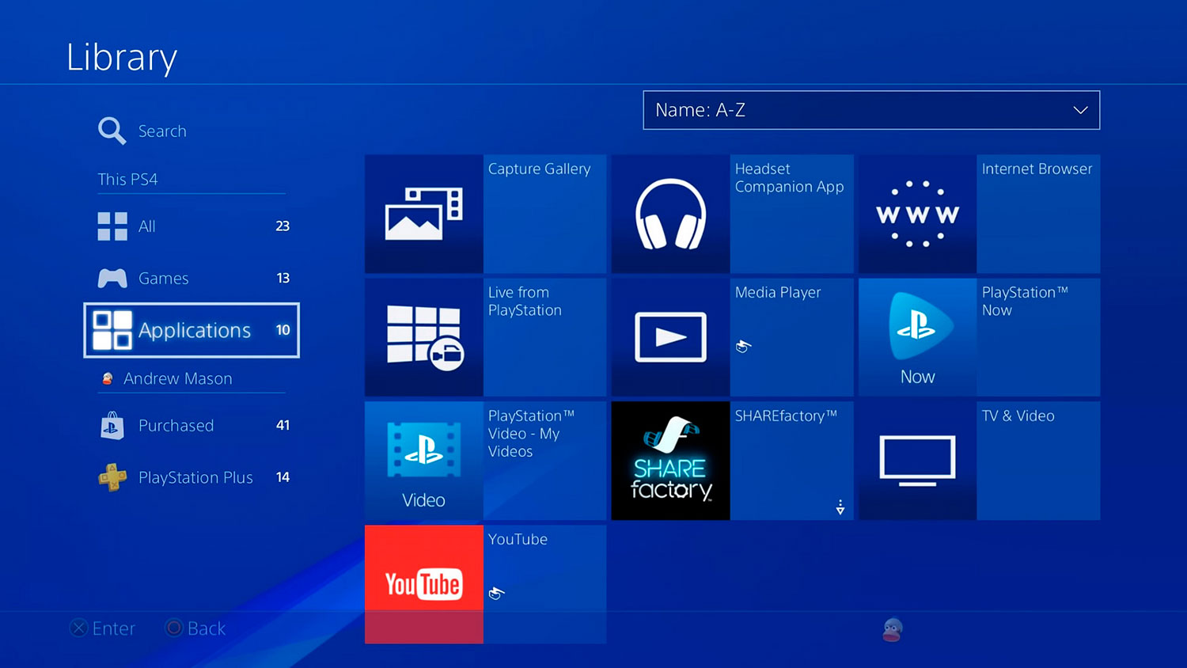
Task: Click the X Enter button hint
Action: pos(102,628)
